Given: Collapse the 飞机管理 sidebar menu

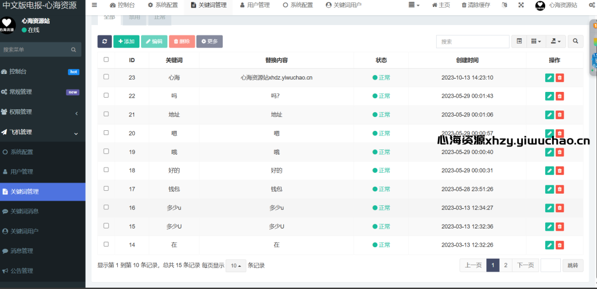Looking at the screenshot, I should tap(43, 132).
